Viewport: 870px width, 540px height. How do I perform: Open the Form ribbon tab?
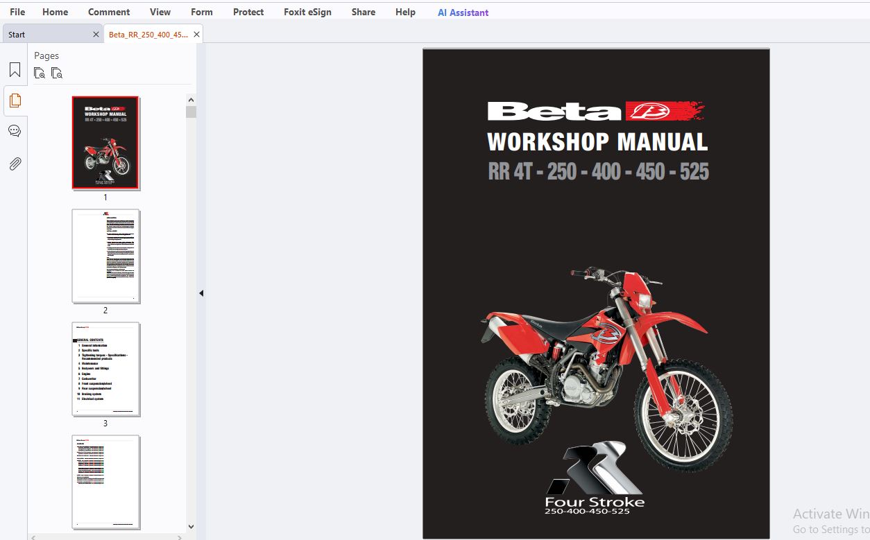click(202, 12)
